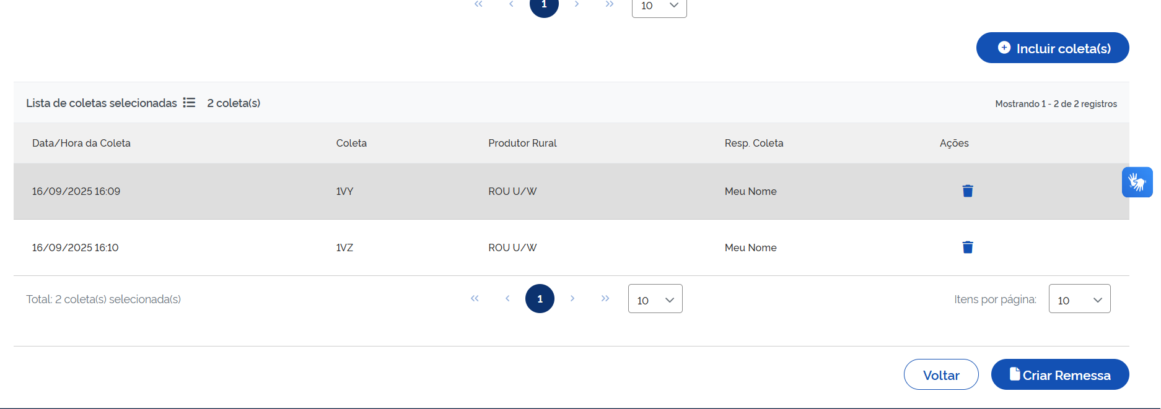This screenshot has width=1161, height=409.
Task: Click the 'Data/Hora da Coleta' column header
Action: point(81,143)
